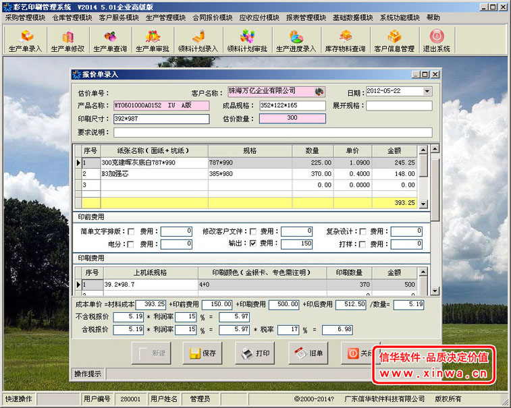Screen dimensions: 511x408
Task: Enable the 简单文字排版 checkbox
Action: click(131, 231)
